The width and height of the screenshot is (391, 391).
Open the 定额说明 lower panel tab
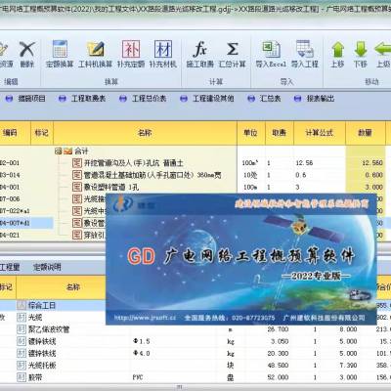pos(47,267)
